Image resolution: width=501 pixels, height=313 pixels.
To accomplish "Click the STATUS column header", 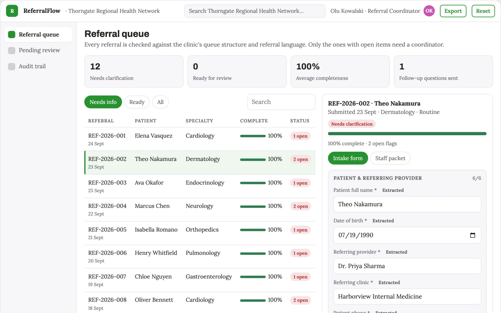I will [300, 121].
